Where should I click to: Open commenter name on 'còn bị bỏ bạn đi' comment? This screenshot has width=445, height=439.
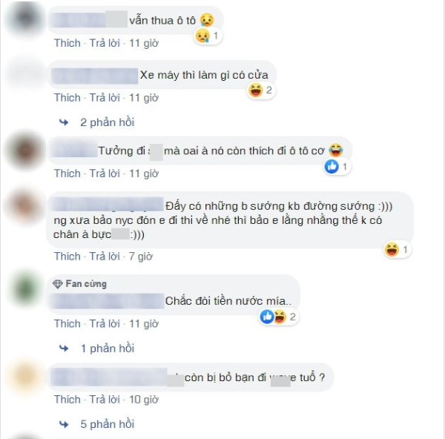(109, 377)
